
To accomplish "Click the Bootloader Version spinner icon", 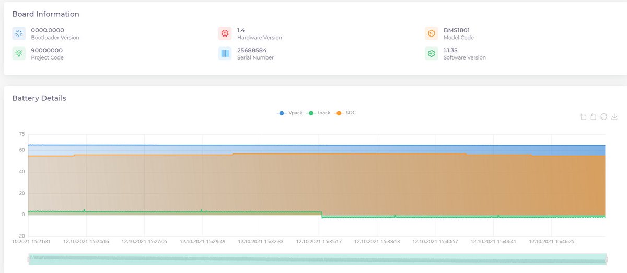I will [x=19, y=33].
